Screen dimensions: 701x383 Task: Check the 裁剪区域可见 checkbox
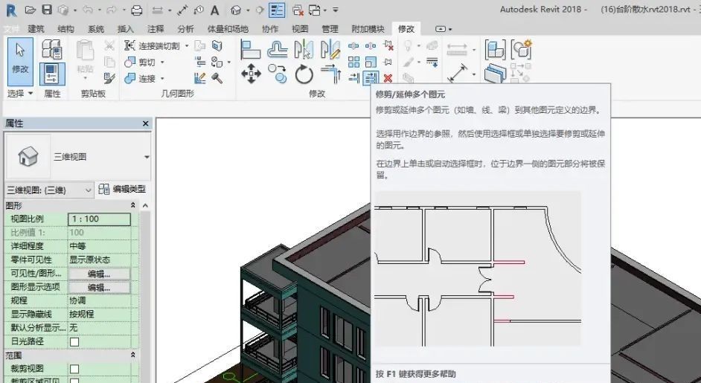[x=74, y=380]
